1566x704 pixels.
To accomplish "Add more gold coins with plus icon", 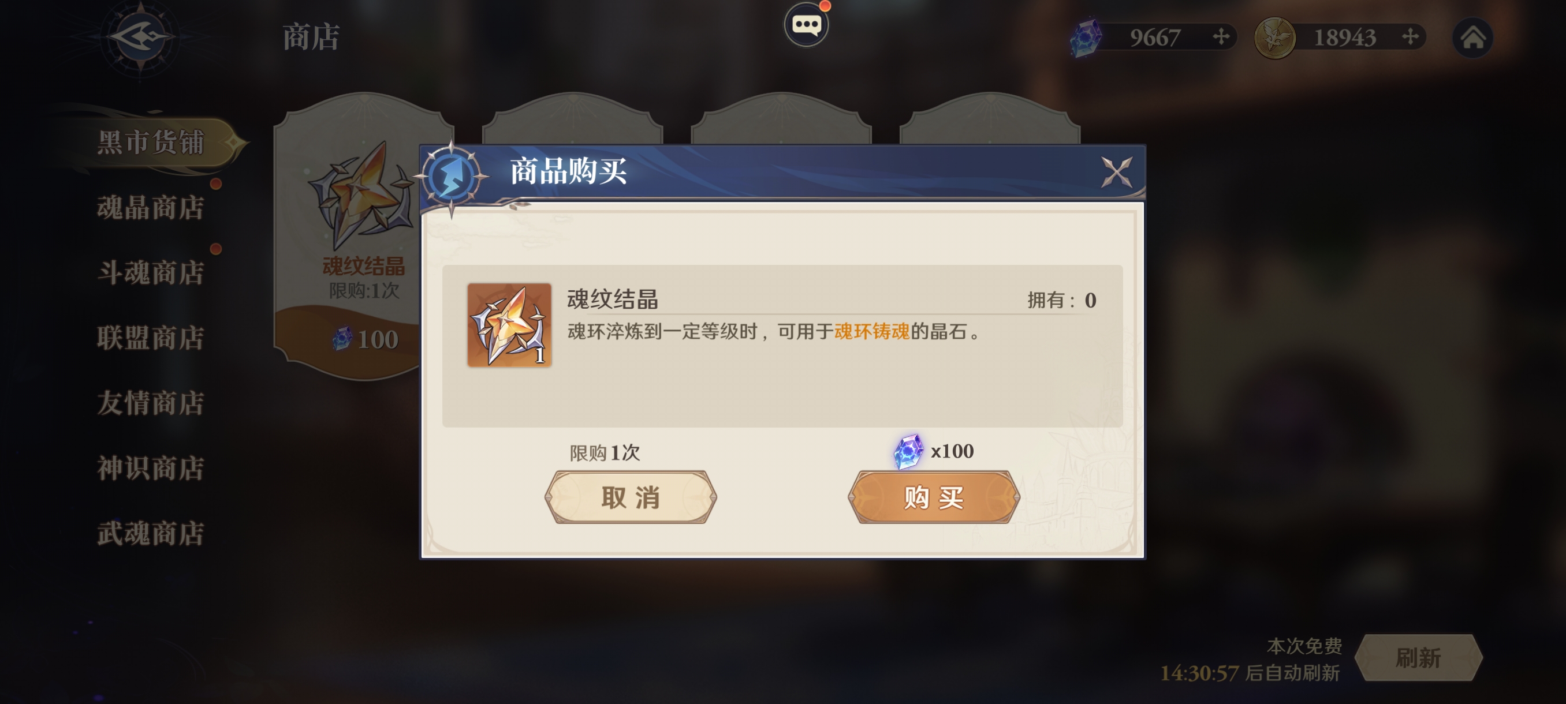I will (1410, 37).
